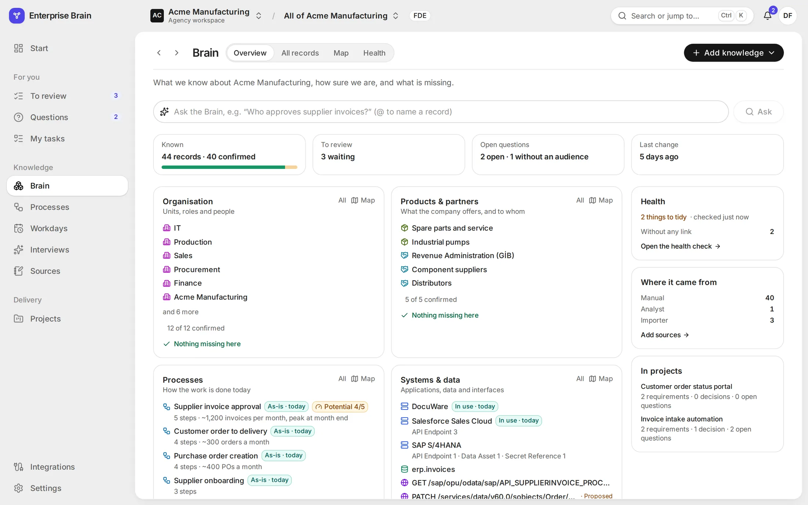Open the SAP S/4HANA entry
This screenshot has width=808, height=505.
point(436,445)
